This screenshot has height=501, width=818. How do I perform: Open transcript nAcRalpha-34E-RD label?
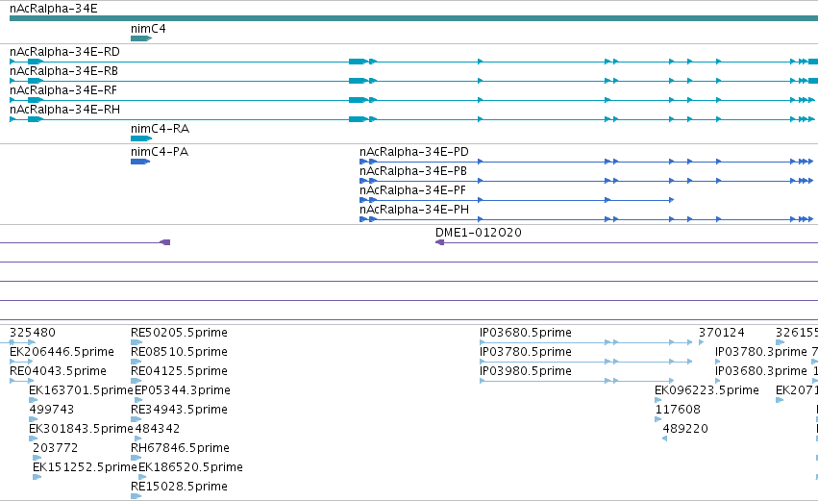click(64, 52)
